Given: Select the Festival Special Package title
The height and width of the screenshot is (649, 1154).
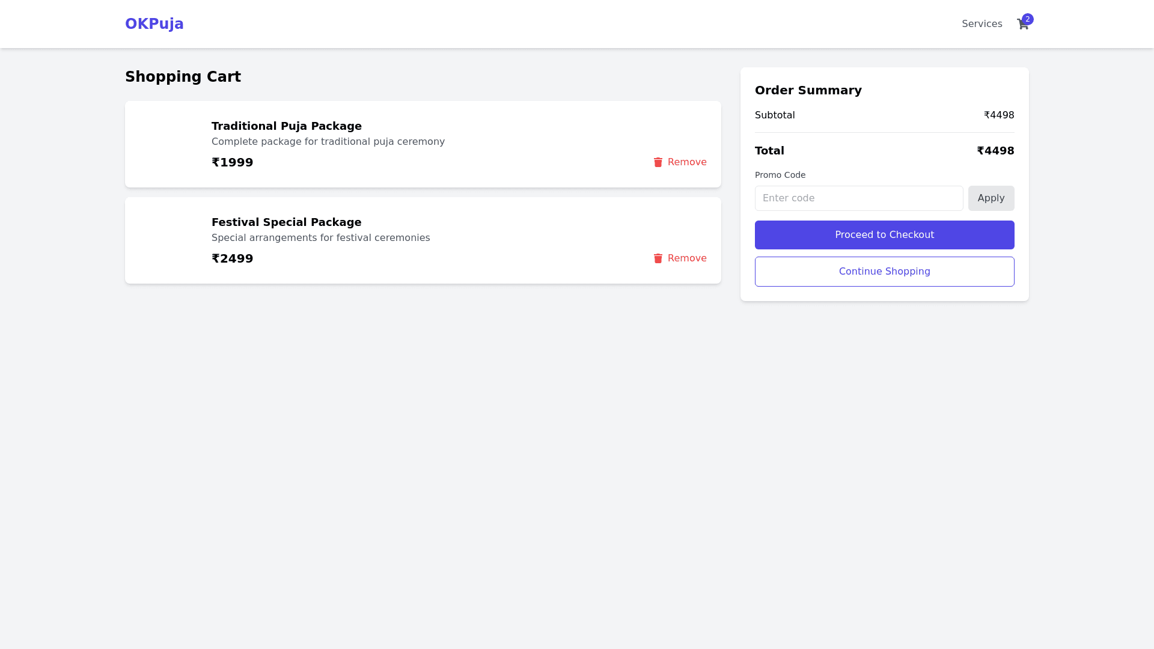Looking at the screenshot, I should 286,222.
